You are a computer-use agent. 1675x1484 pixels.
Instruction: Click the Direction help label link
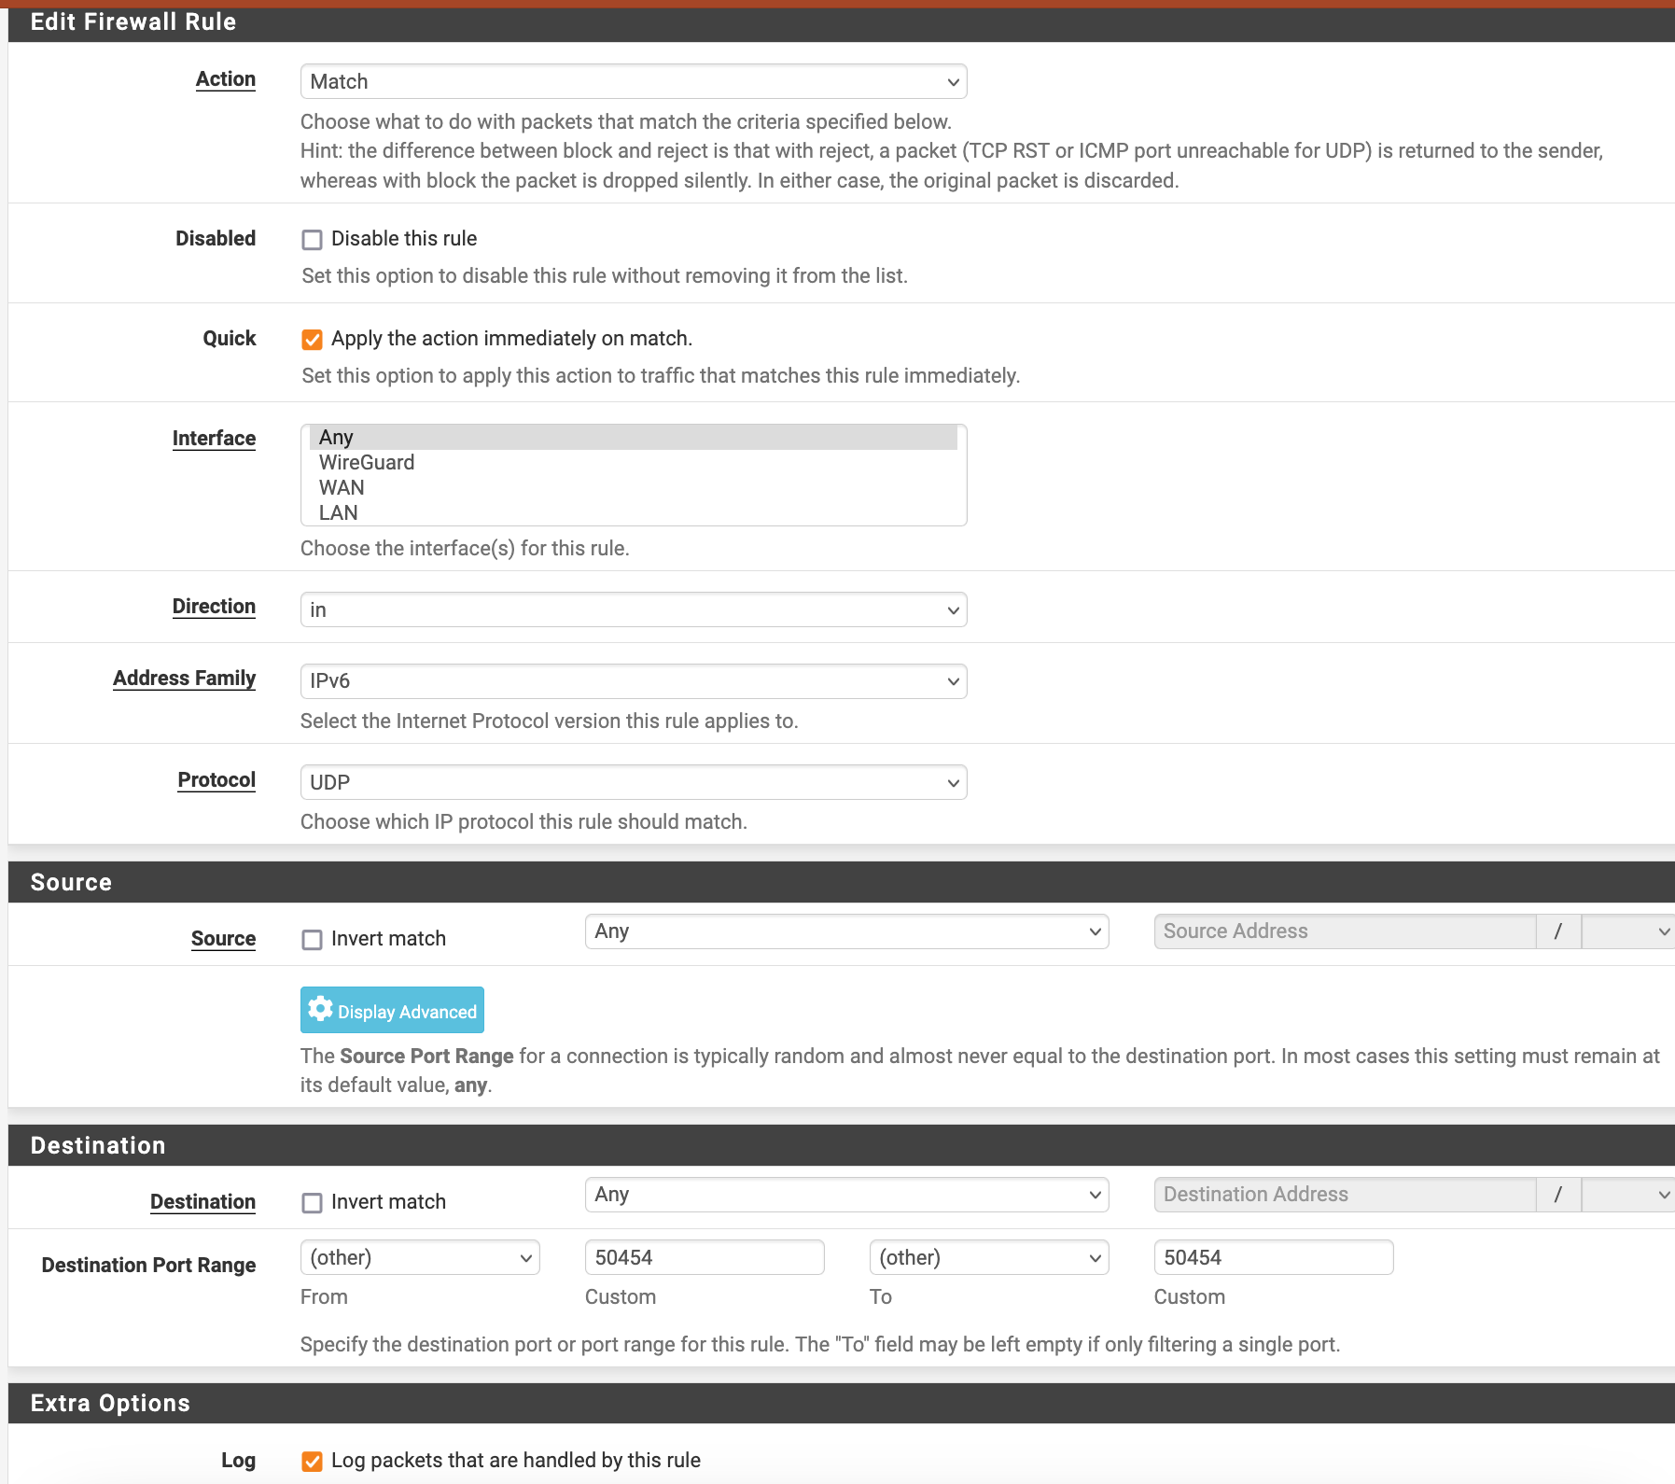214,607
